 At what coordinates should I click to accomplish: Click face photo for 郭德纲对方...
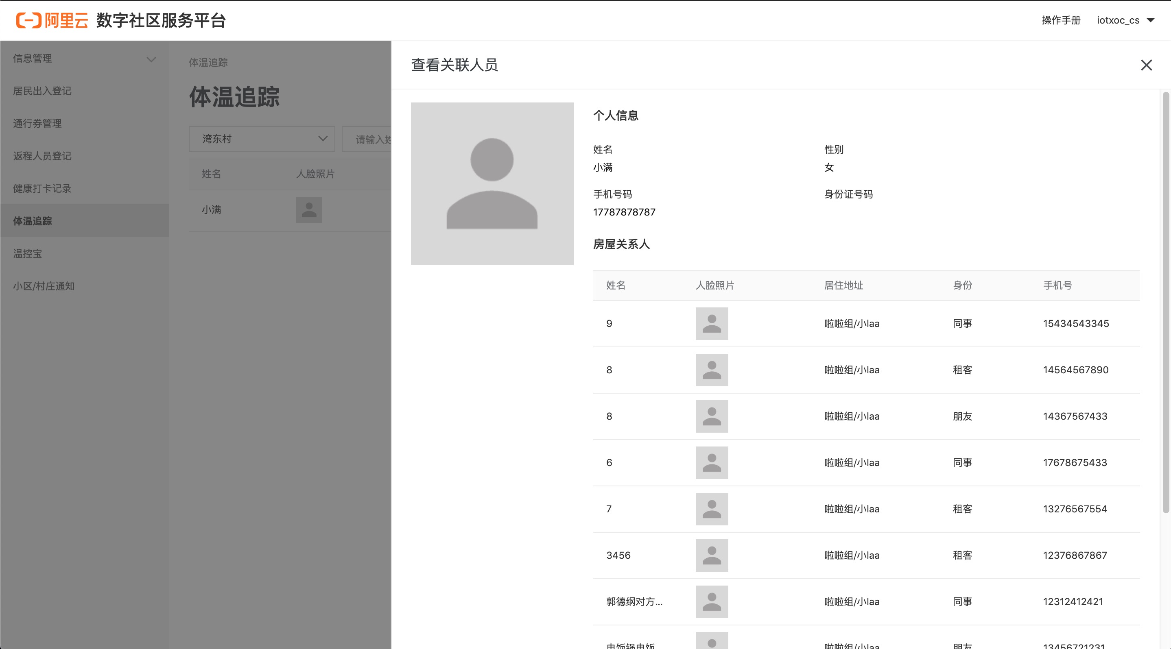tap(711, 602)
